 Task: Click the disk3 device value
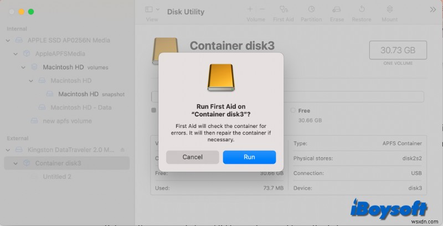tap(415, 188)
